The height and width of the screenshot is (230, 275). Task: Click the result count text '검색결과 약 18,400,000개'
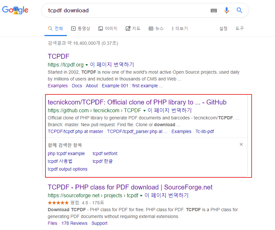74,43
